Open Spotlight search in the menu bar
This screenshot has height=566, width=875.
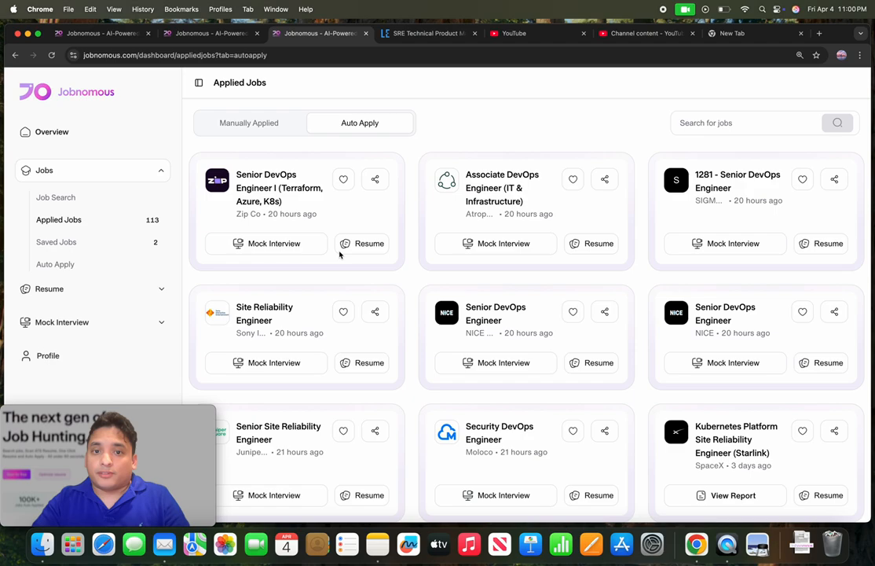click(x=762, y=9)
